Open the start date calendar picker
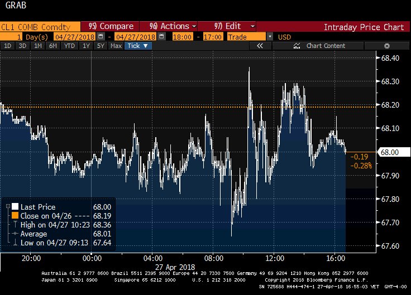The height and width of the screenshot is (295, 411). [x=101, y=36]
